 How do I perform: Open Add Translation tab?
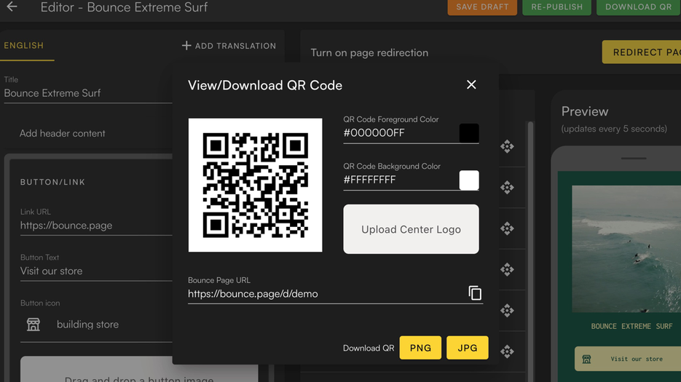tap(229, 46)
